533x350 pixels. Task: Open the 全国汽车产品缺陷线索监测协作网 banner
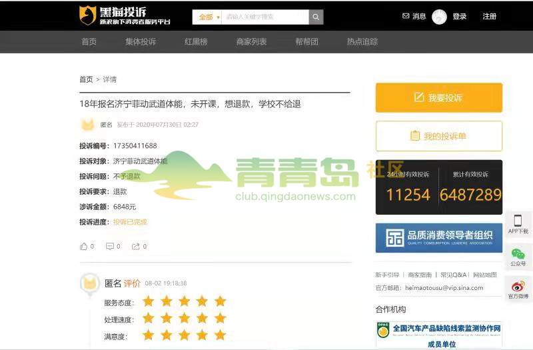439,335
